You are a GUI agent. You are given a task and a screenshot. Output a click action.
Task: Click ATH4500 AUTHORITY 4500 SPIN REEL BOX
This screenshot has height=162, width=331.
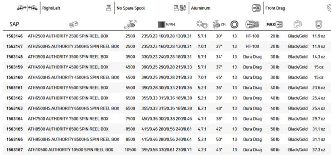(68, 67)
